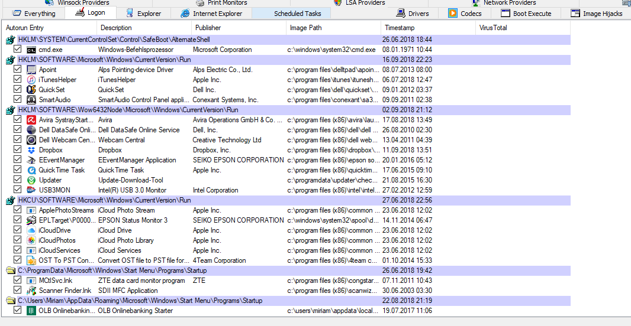Click the red Avira SystrayStart icon
The image size is (631, 326).
[31, 120]
